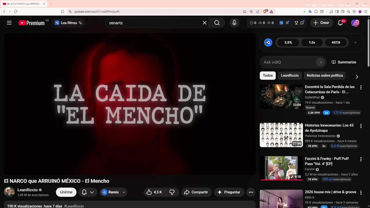The width and height of the screenshot is (370, 208).
Task: Clear the search box text
Action: click(205, 23)
